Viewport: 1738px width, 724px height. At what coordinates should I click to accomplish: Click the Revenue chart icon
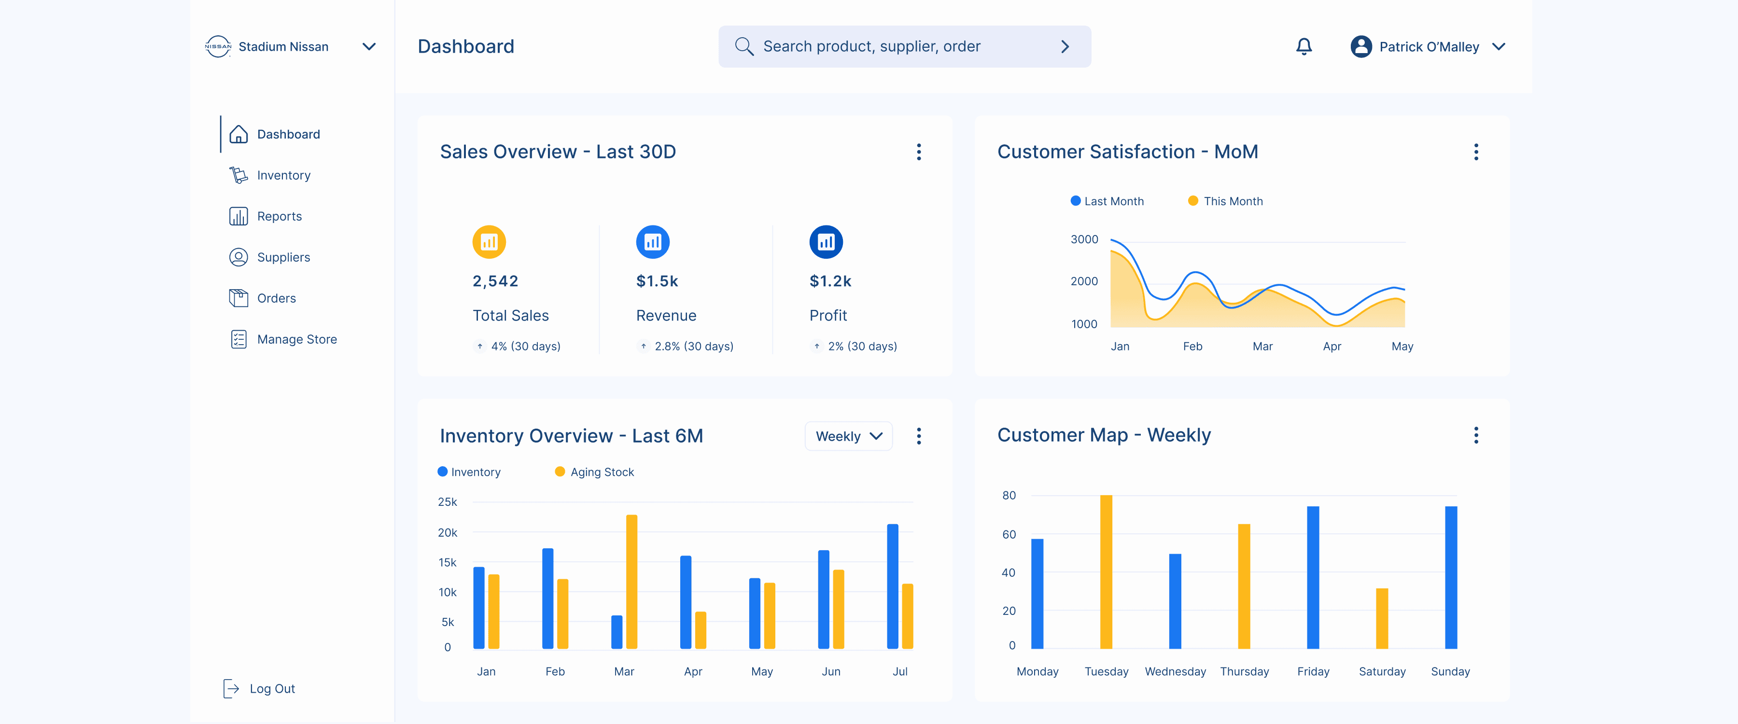pos(652,241)
